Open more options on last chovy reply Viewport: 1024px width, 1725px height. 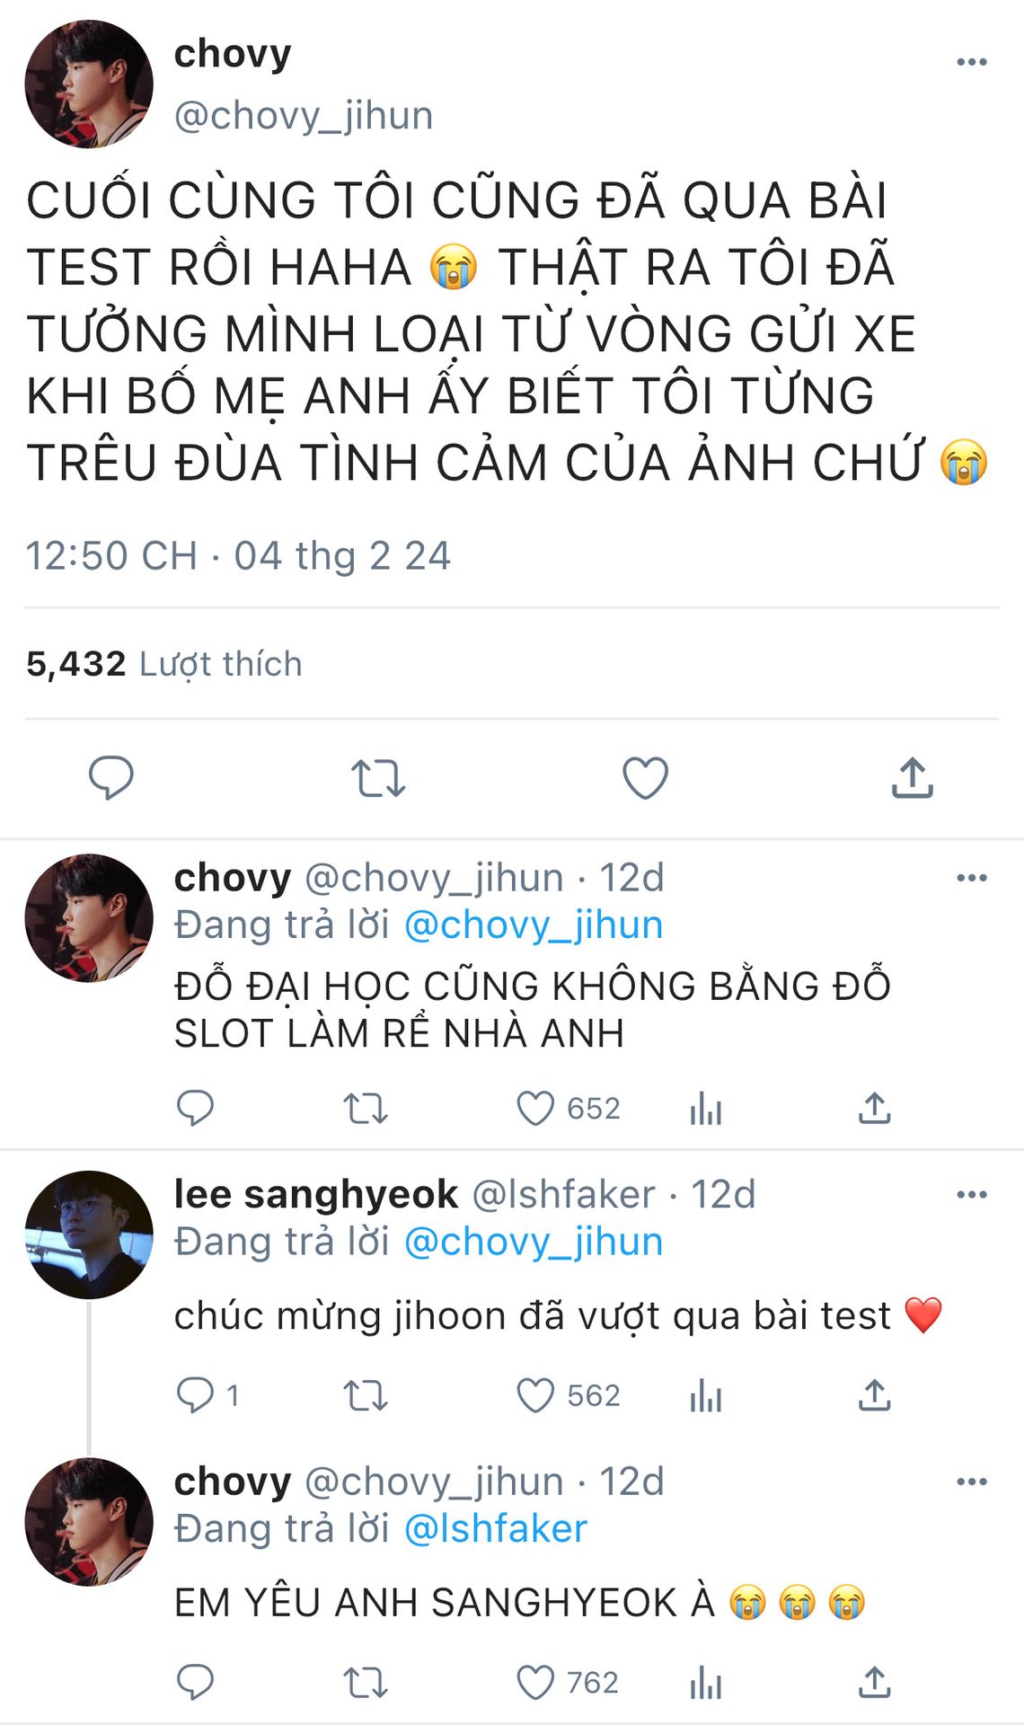[972, 1482]
